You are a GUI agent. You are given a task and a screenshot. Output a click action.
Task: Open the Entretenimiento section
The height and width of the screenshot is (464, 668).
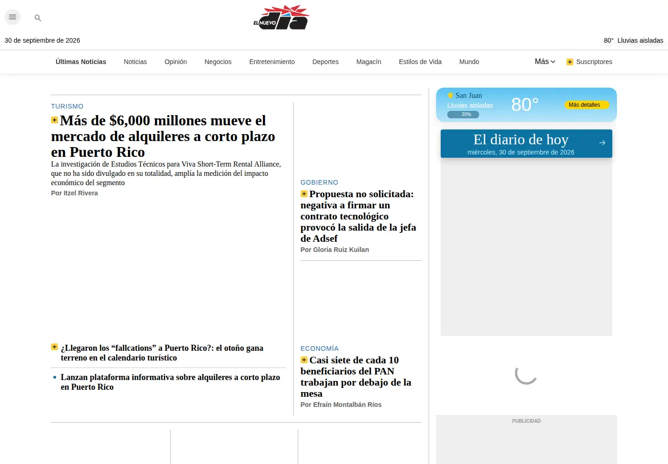pyautogui.click(x=272, y=62)
